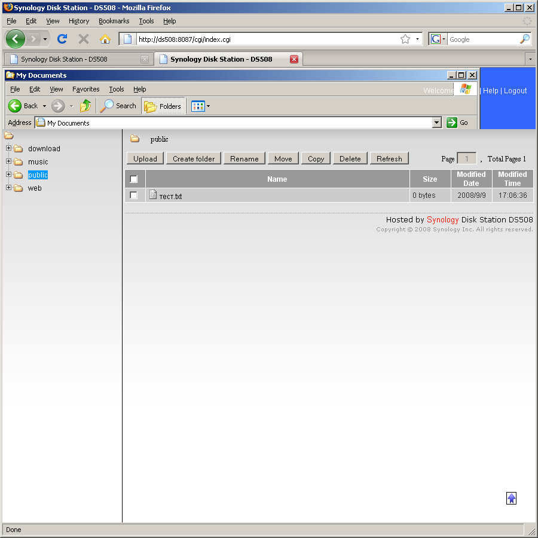
Task: Click the web folder icon
Action: [18, 188]
